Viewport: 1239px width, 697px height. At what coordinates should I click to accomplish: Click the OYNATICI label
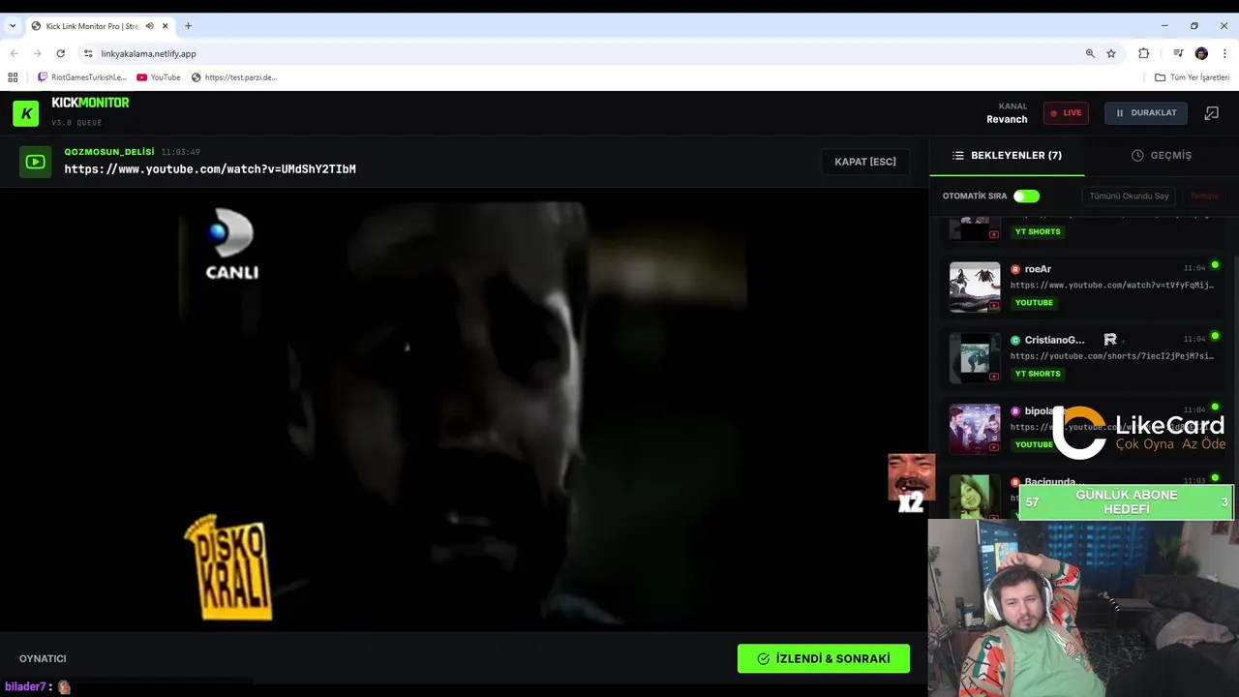[43, 659]
